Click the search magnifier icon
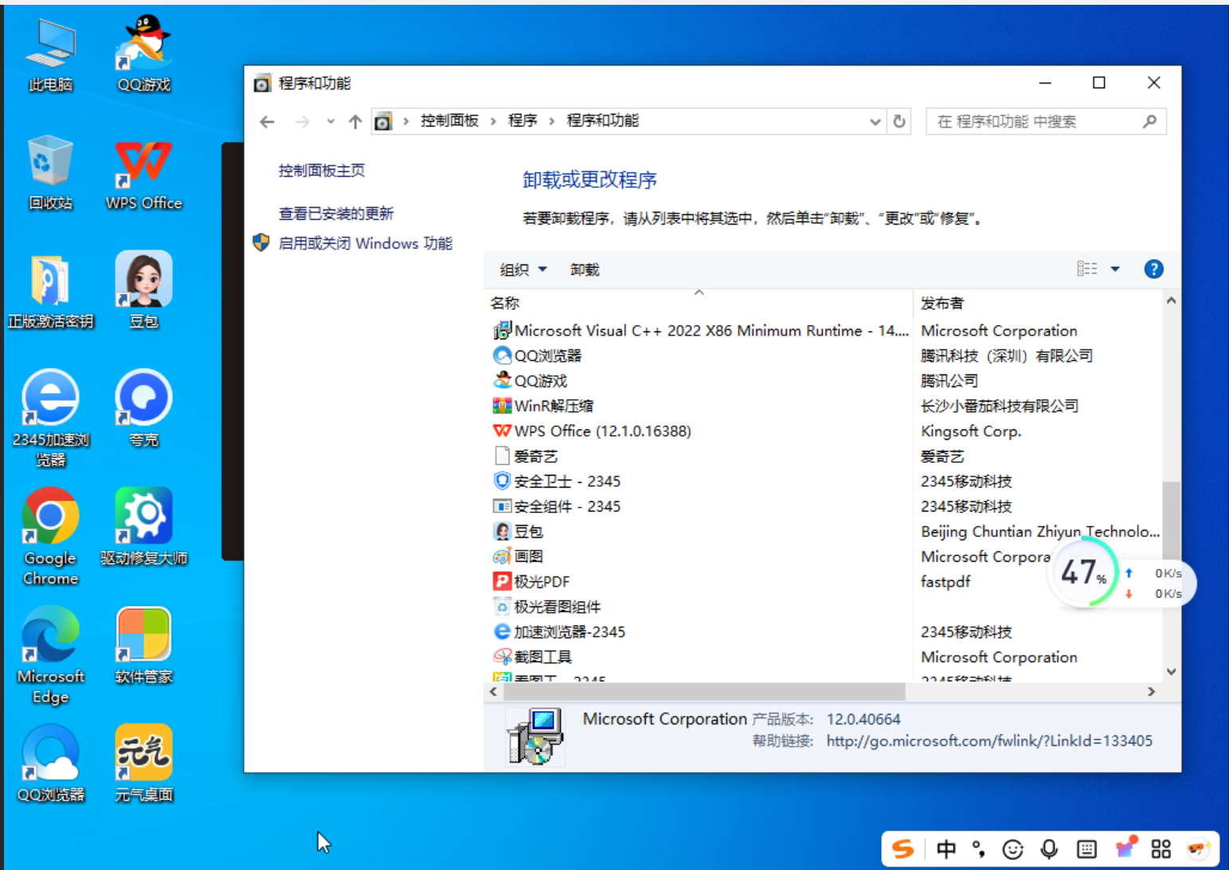Screen dimensions: 1229x870 [x=1149, y=121]
